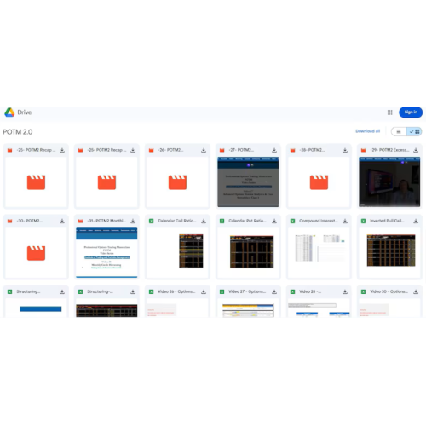Download the Video 27 - Options spreadsheet
The width and height of the screenshot is (426, 426).
pos(274,291)
